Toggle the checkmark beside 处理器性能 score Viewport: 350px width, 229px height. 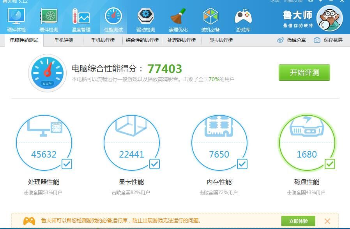click(66, 164)
